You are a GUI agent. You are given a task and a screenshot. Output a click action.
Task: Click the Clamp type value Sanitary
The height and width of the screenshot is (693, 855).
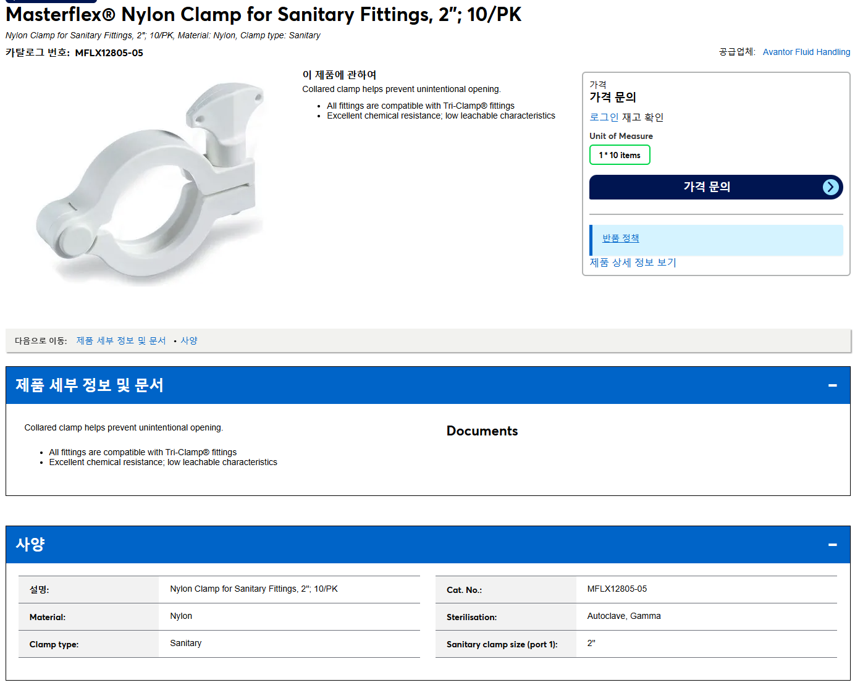pyautogui.click(x=185, y=644)
